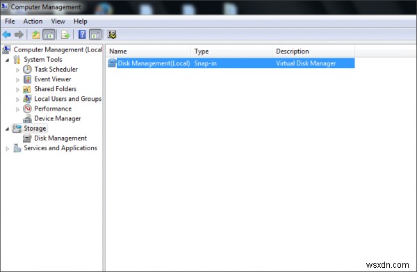Go forward with the gray right arrow
Screen dimensions: 417x272
click(19, 35)
